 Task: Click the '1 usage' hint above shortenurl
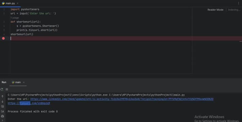click(15, 18)
